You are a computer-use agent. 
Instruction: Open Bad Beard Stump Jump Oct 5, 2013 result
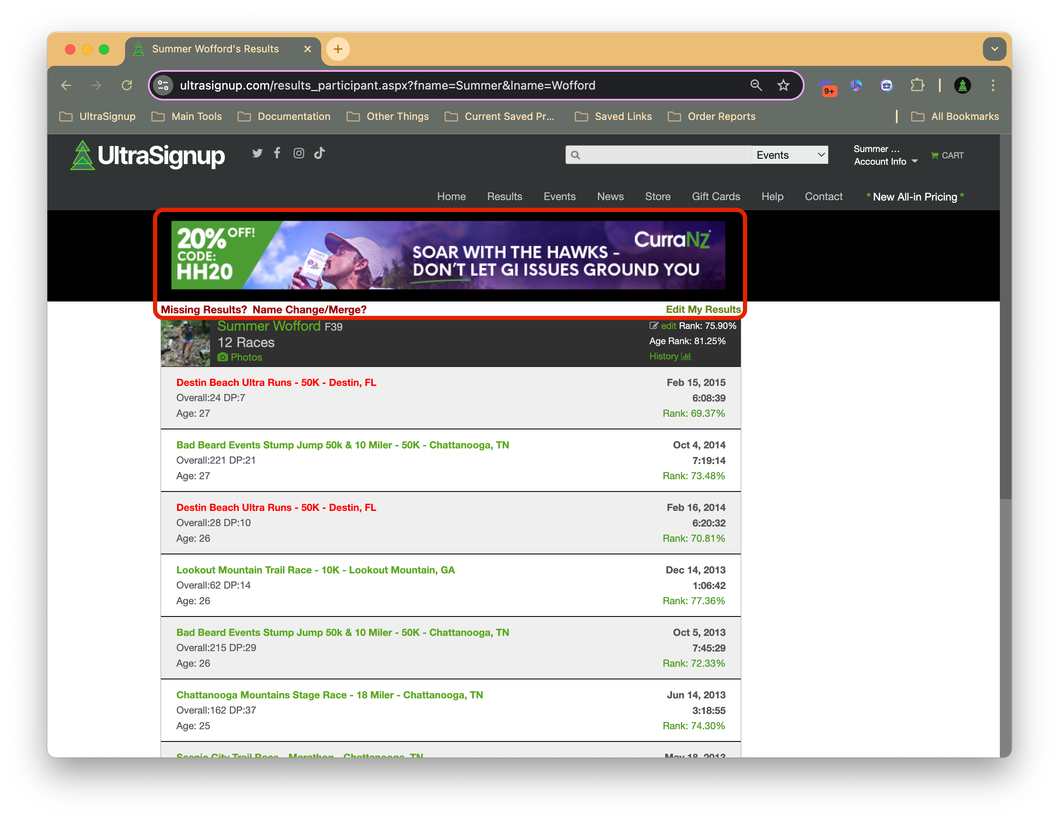(342, 633)
